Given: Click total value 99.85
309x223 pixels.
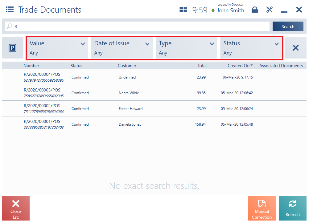Looking at the screenshot, I should click(201, 93).
